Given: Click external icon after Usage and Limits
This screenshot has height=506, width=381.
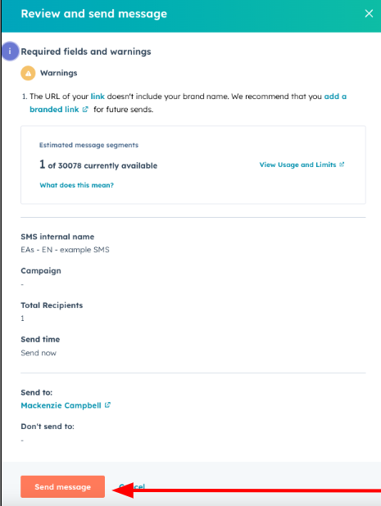Looking at the screenshot, I should tap(342, 165).
